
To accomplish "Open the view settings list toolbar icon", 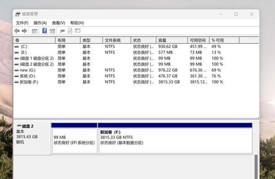I will click(77, 31).
